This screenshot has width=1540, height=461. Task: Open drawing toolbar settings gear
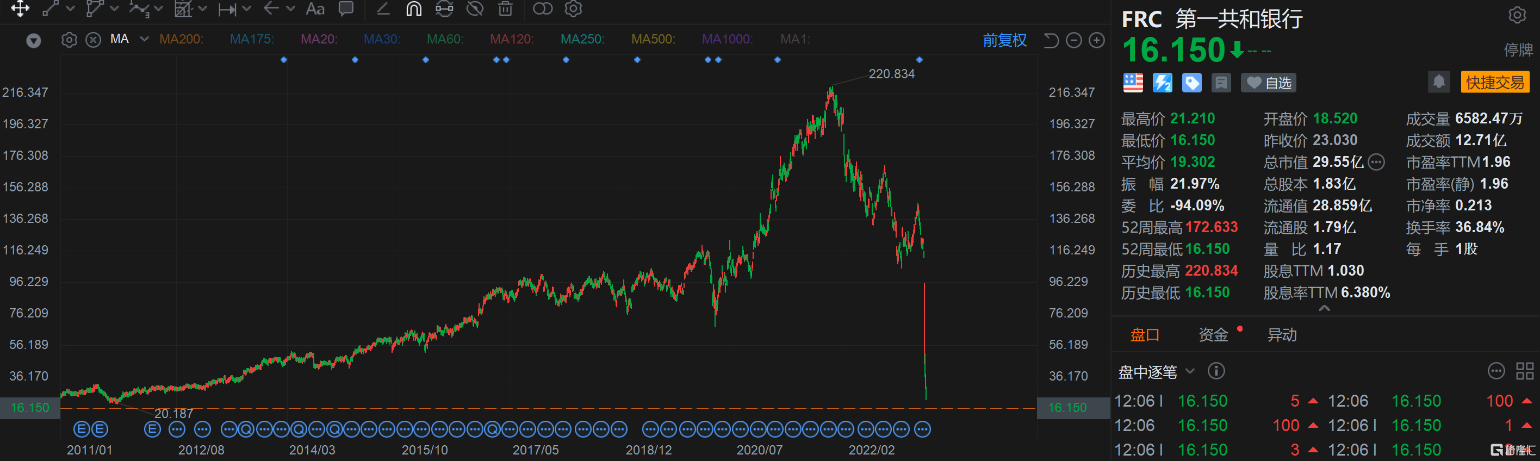573,8
